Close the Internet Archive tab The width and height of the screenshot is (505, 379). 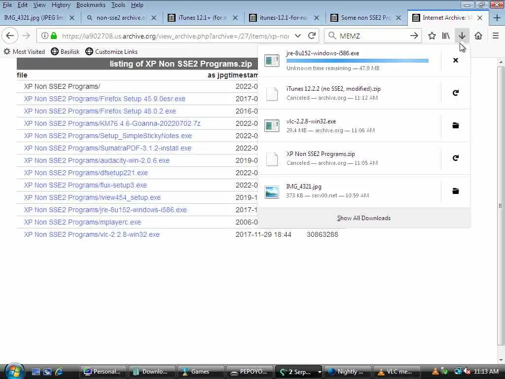pos(480,18)
